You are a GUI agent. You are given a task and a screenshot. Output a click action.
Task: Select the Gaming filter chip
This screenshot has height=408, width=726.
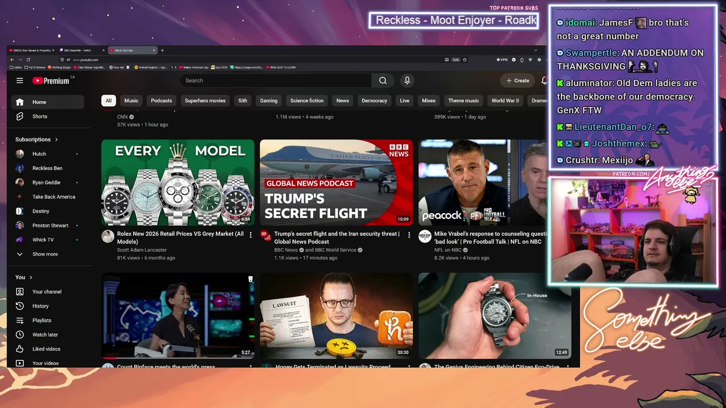[269, 101]
